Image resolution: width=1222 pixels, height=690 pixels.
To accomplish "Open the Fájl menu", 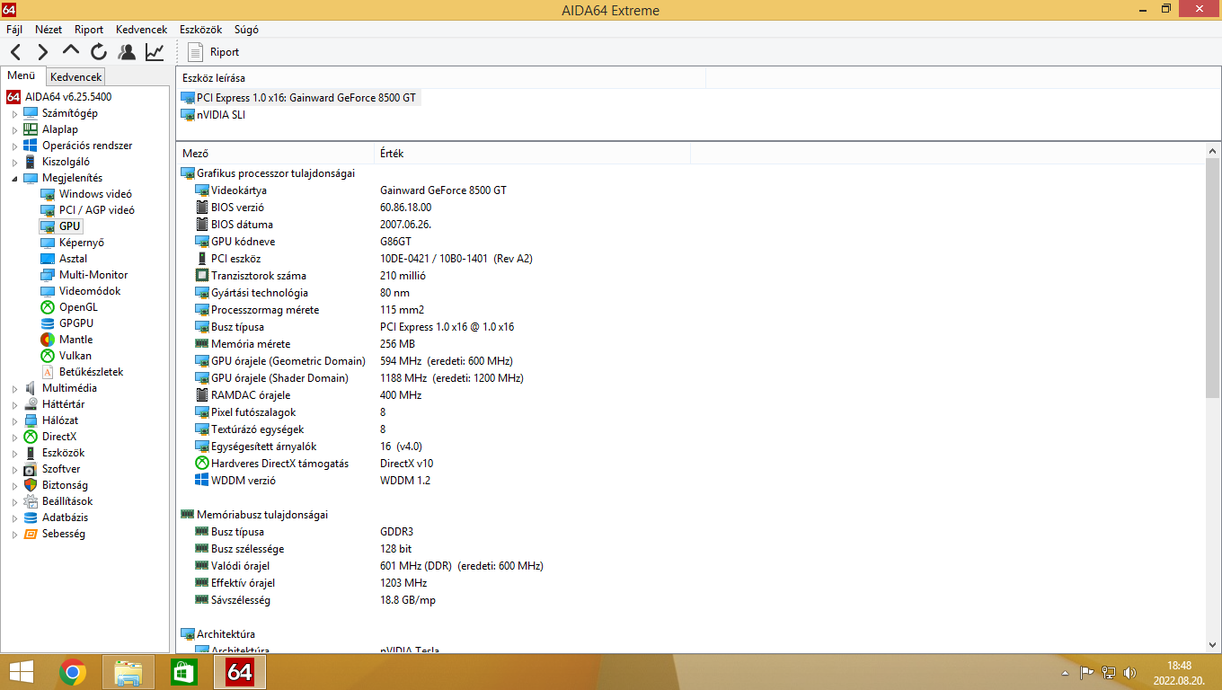I will (14, 30).
